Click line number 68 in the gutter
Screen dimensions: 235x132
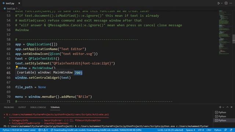(x=8, y=87)
